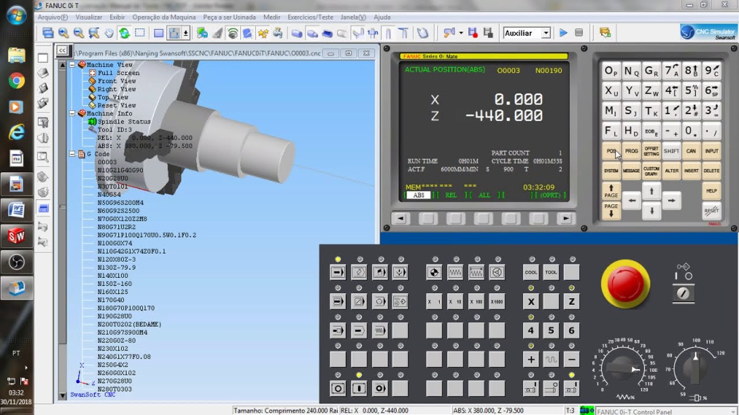This screenshot has width=739, height=415.
Task: Click the OFFSET SETTING key
Action: point(651,151)
